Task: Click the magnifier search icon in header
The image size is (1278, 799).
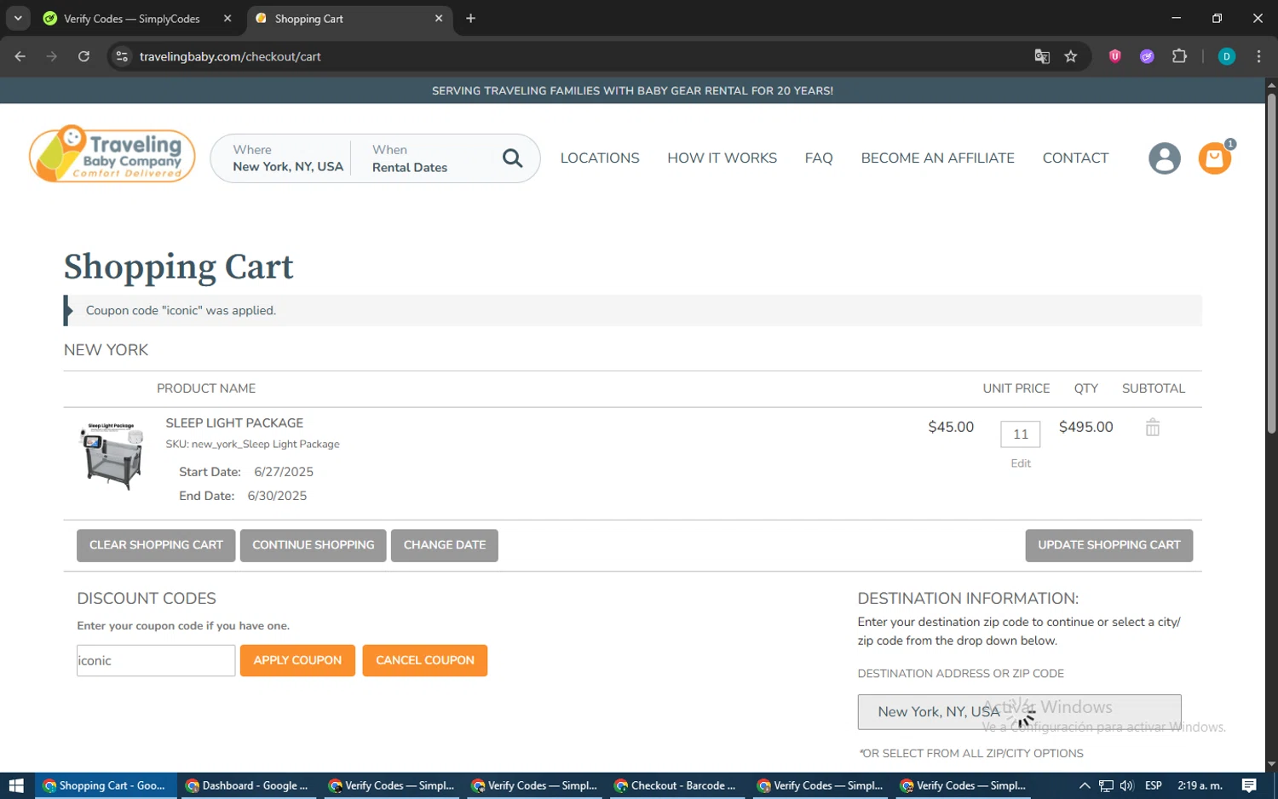Action: coord(512,158)
